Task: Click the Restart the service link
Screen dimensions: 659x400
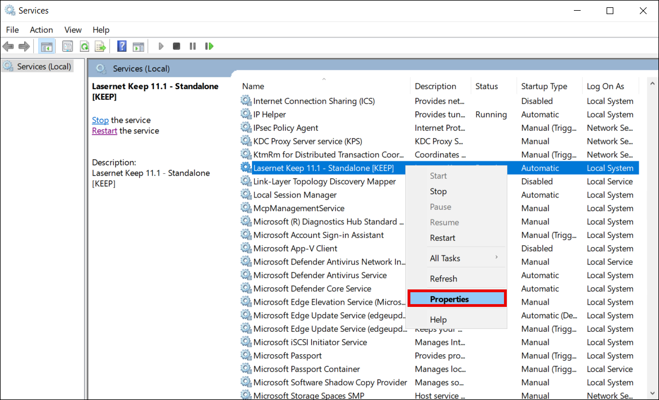Action: (104, 131)
